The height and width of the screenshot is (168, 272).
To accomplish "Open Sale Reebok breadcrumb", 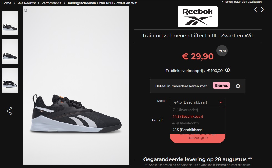I will (x=26, y=3).
